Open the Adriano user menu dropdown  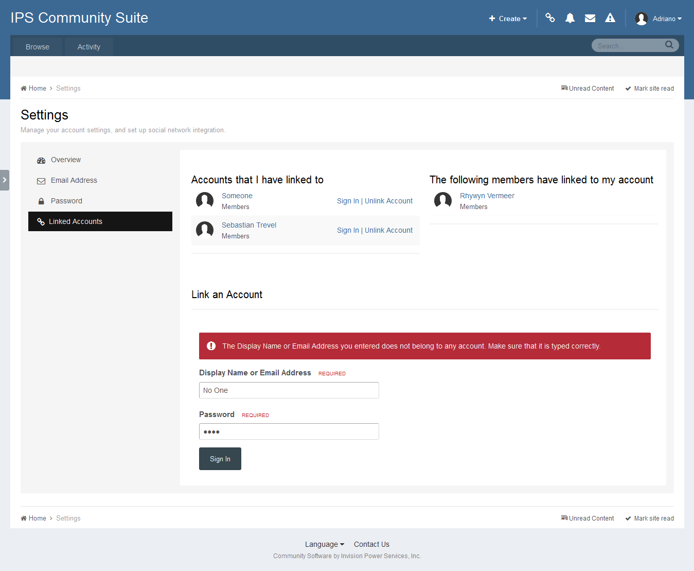667,19
